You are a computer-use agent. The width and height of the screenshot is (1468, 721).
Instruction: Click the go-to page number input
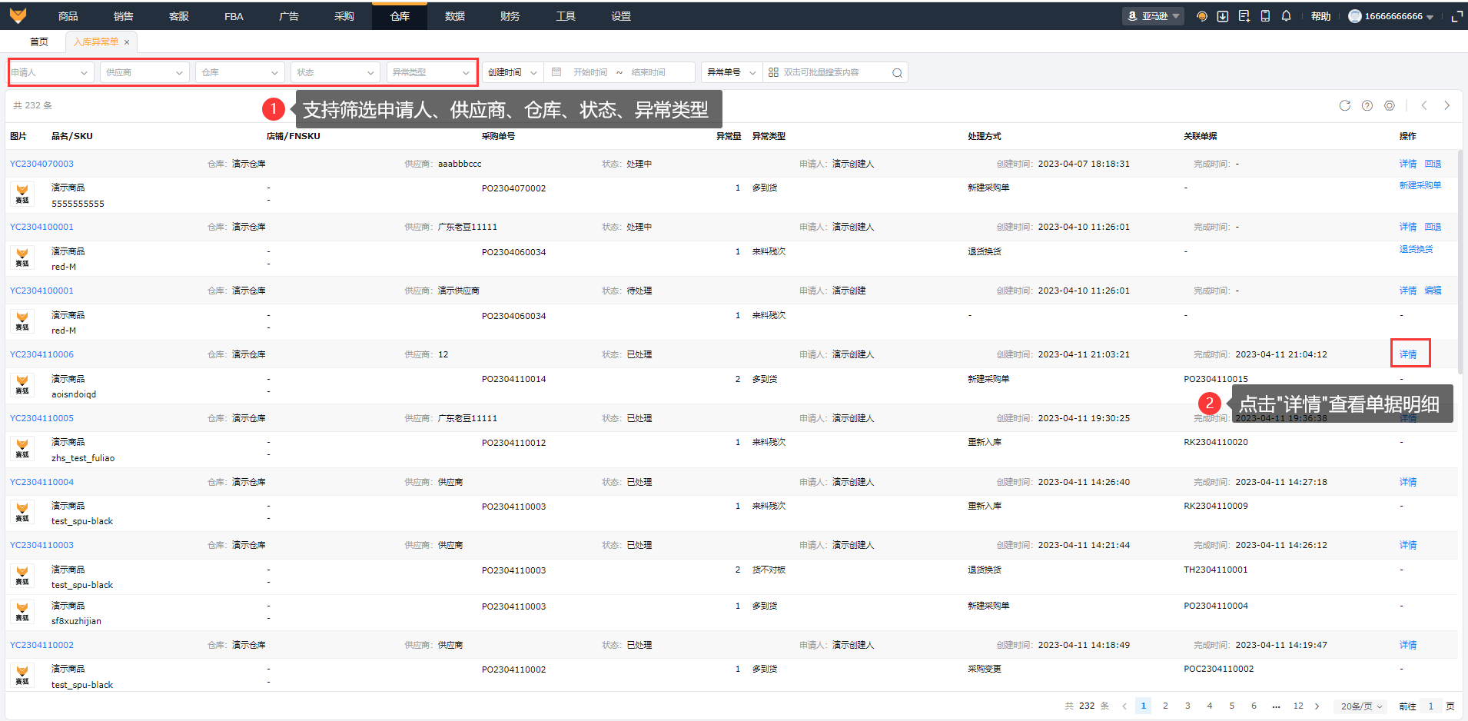coord(1430,706)
